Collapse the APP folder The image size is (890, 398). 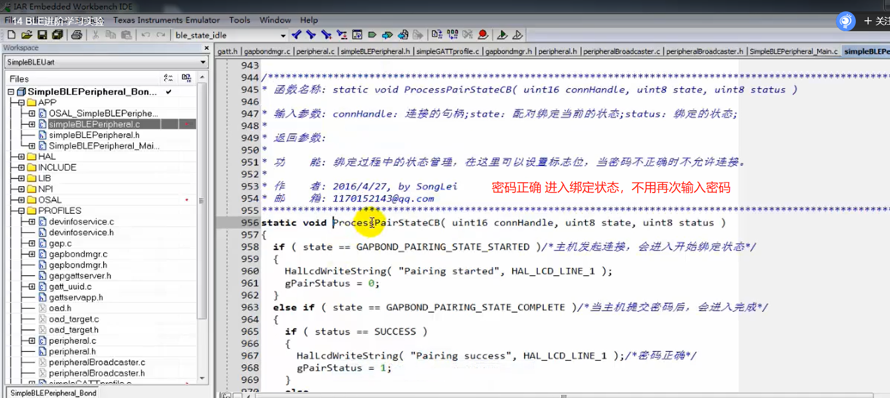[x=21, y=102]
